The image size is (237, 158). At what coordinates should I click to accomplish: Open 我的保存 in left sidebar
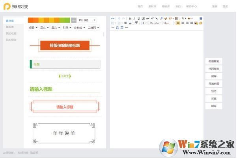pyautogui.click(x=11, y=40)
